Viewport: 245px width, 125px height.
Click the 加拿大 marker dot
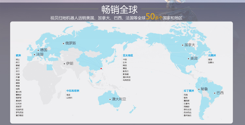(x=183, y=45)
